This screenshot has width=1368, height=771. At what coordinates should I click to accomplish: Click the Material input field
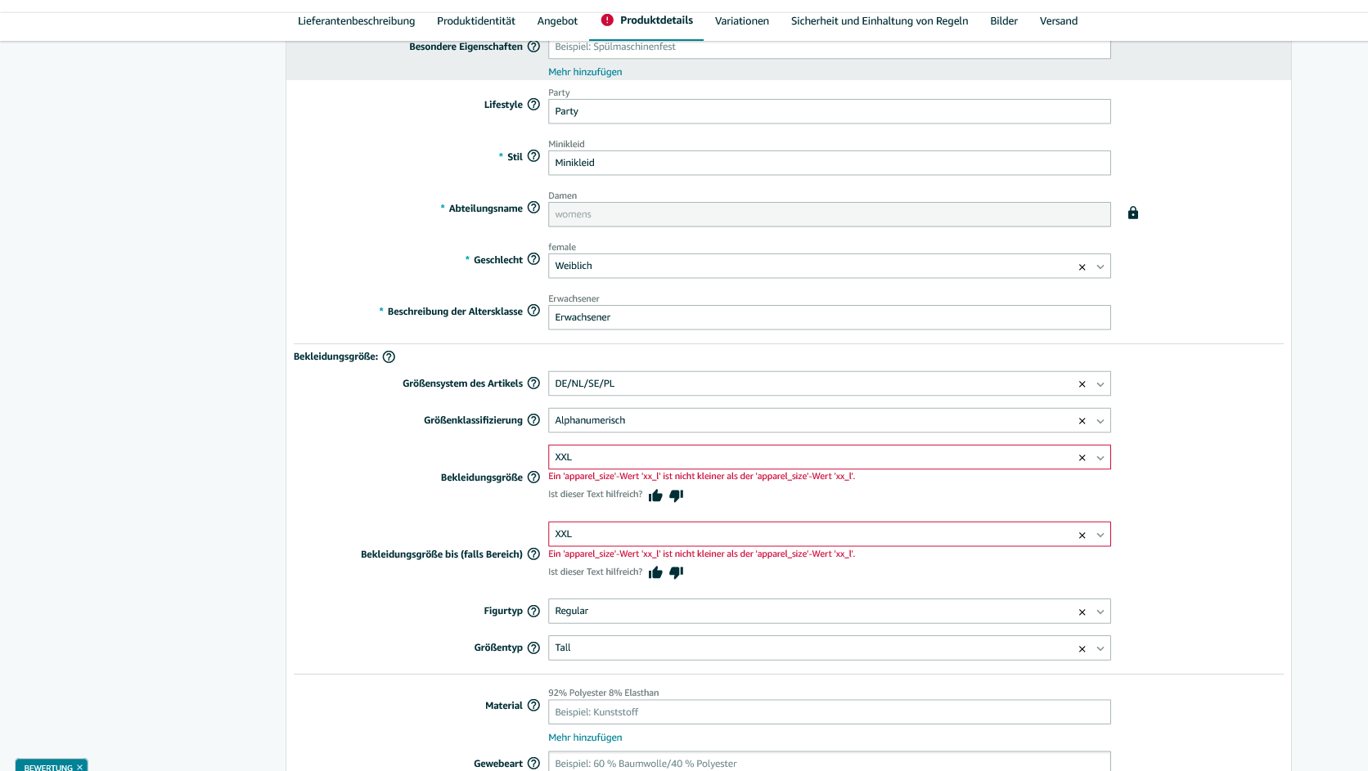click(x=830, y=712)
